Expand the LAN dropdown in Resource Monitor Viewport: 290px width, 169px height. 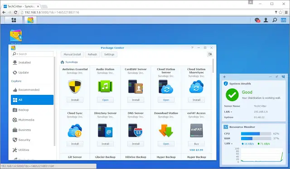point(228,144)
